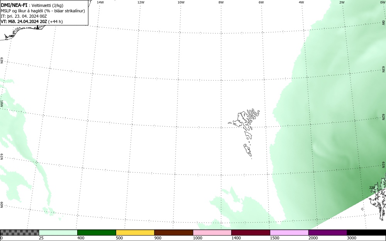Click the legend value '1400'
The width and height of the screenshot is (386, 241).
point(236,238)
